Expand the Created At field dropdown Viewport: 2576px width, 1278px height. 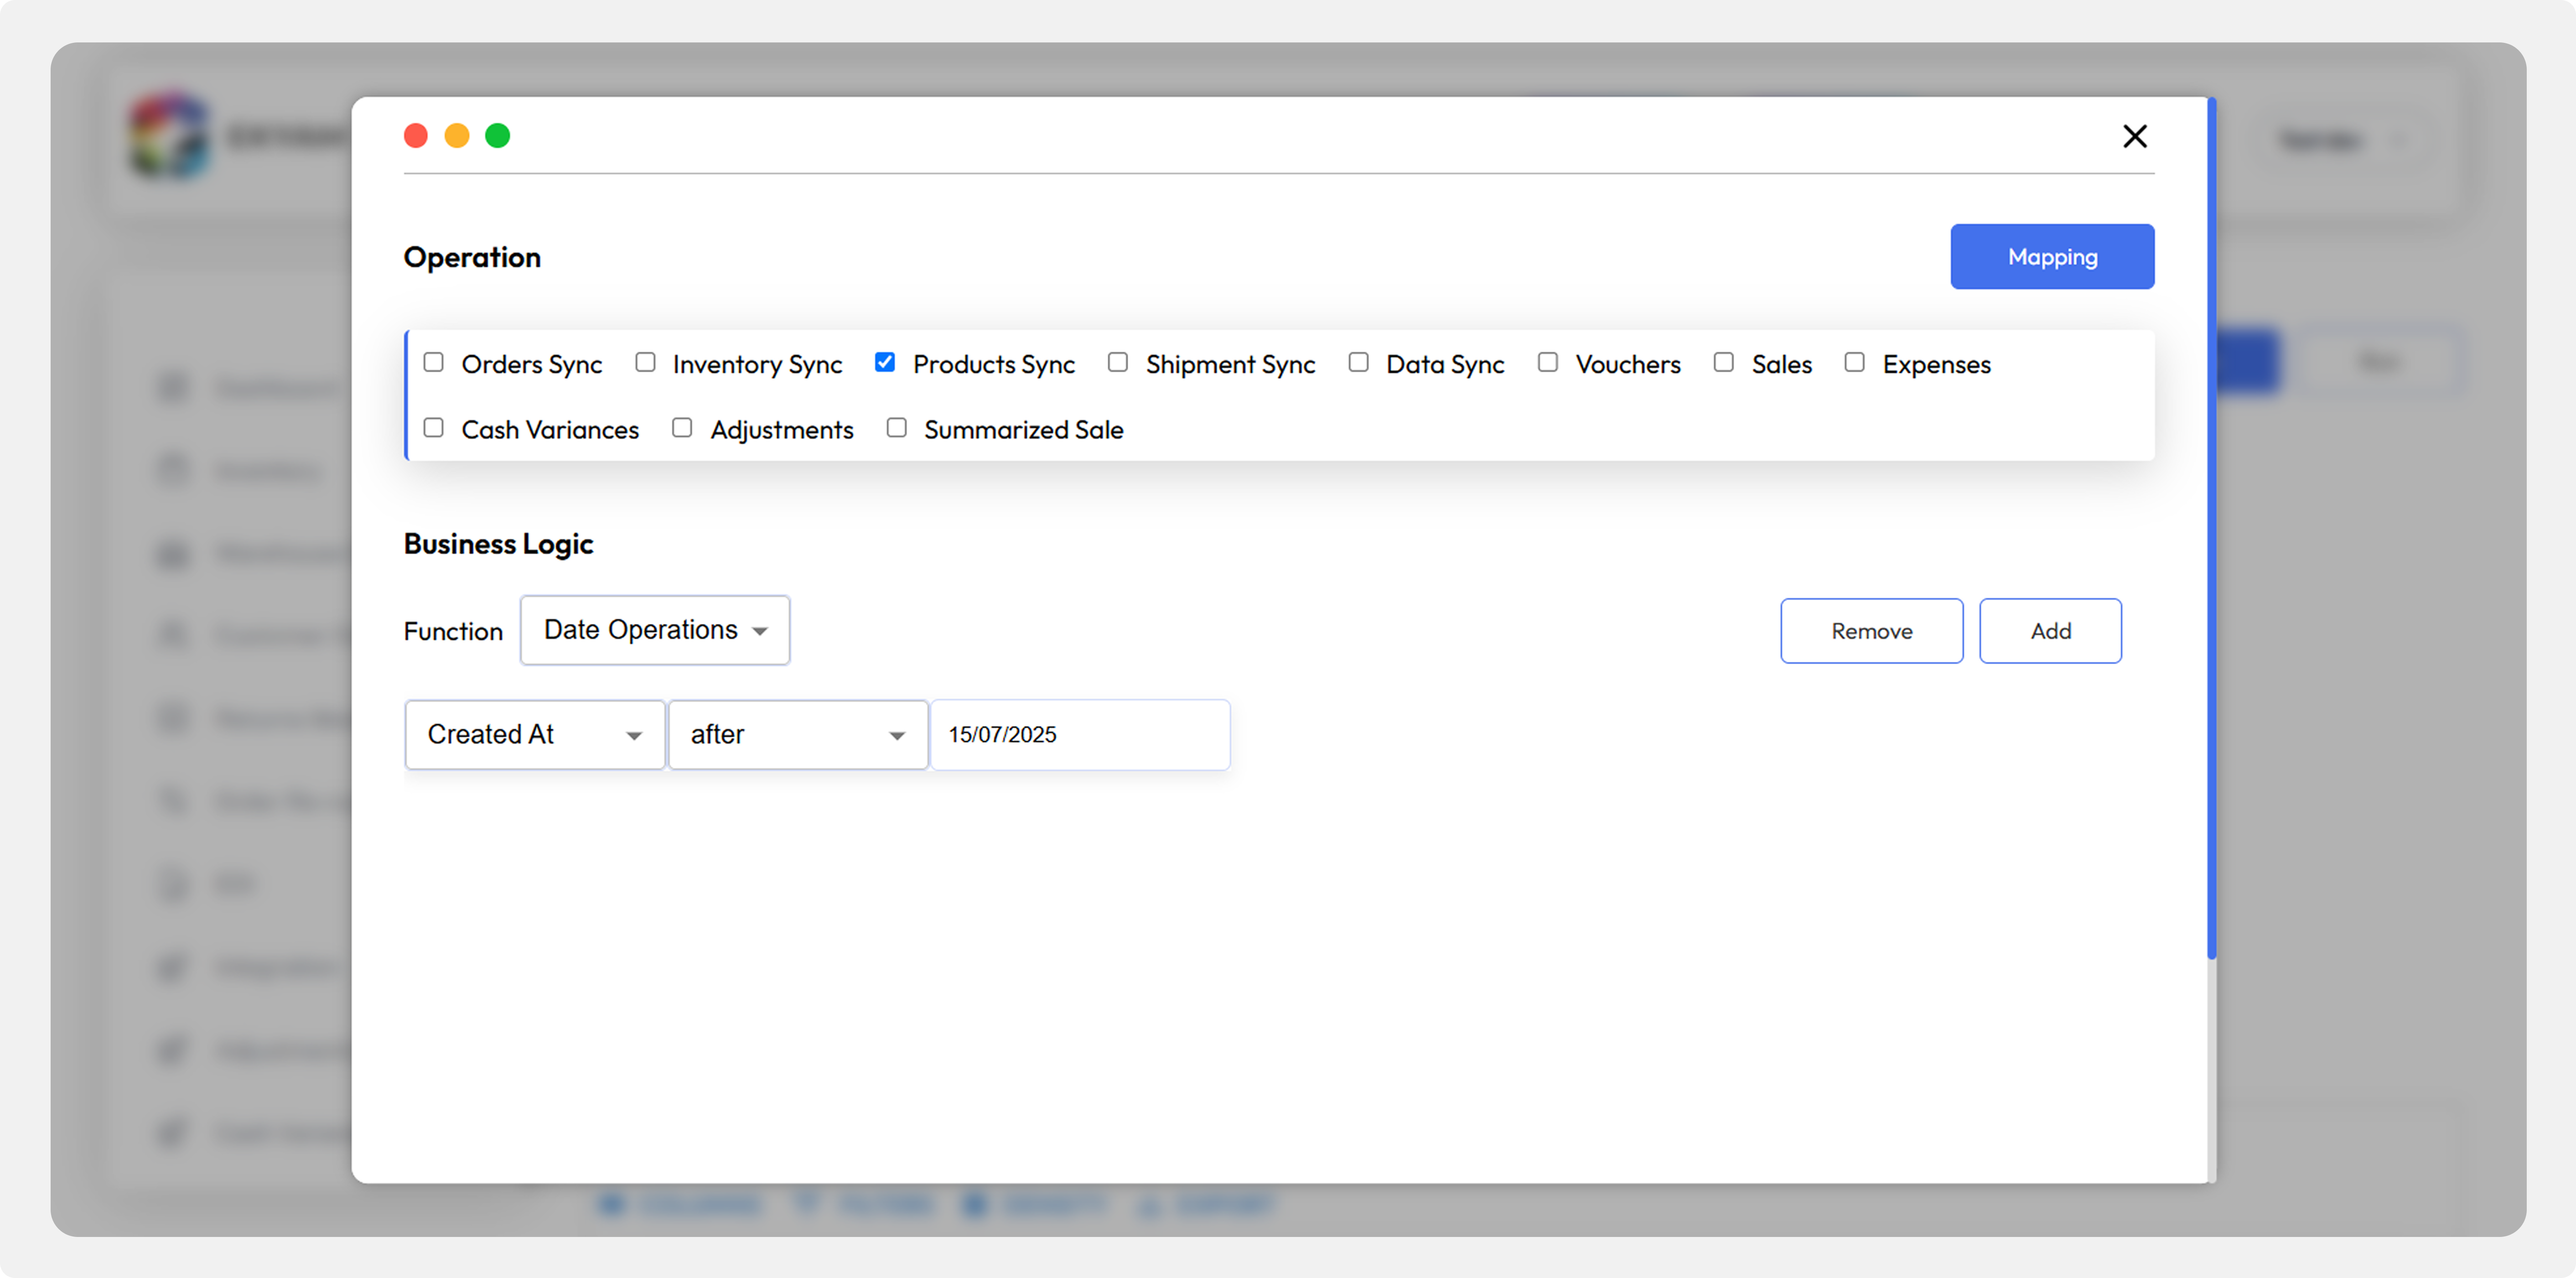click(x=535, y=735)
